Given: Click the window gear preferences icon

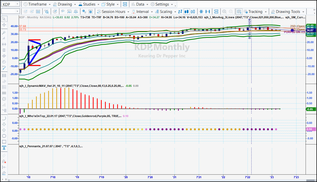Looking at the screenshot, I should (x=91, y=11).
